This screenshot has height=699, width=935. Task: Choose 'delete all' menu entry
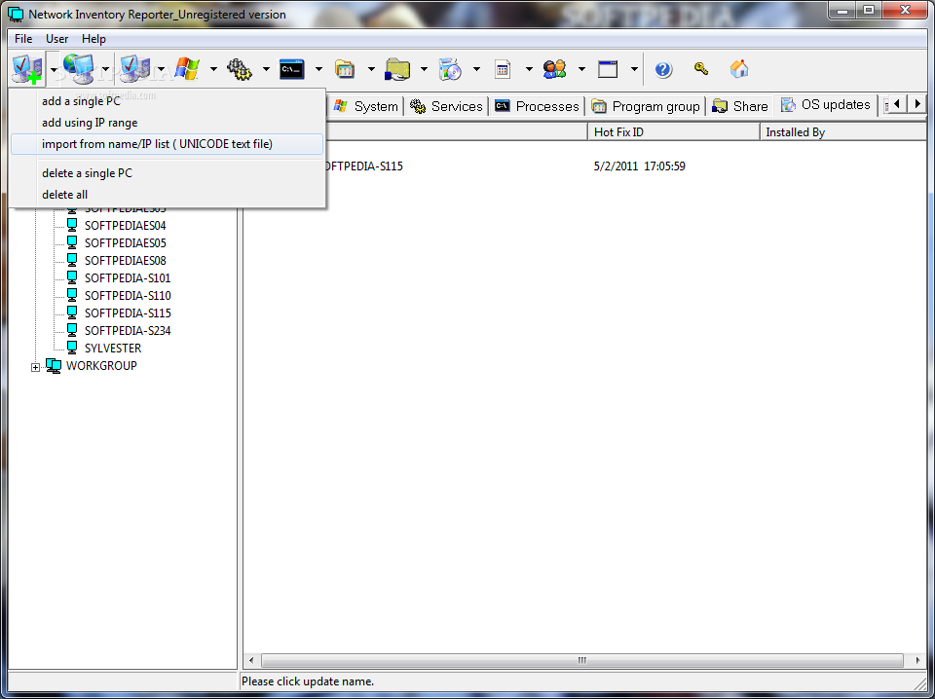pos(167,195)
